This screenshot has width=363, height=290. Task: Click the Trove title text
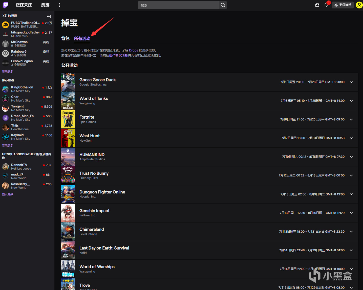coord(85,285)
